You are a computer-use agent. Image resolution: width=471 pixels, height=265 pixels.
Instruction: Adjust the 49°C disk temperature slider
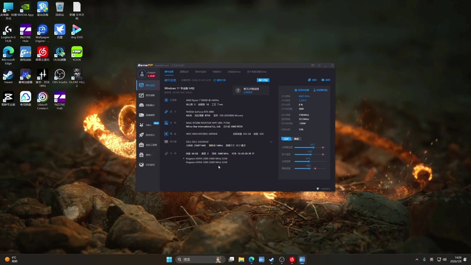(x=310, y=168)
